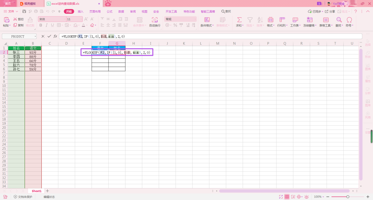
Task: Click inside the formula bar input field
Action: (x=218, y=36)
